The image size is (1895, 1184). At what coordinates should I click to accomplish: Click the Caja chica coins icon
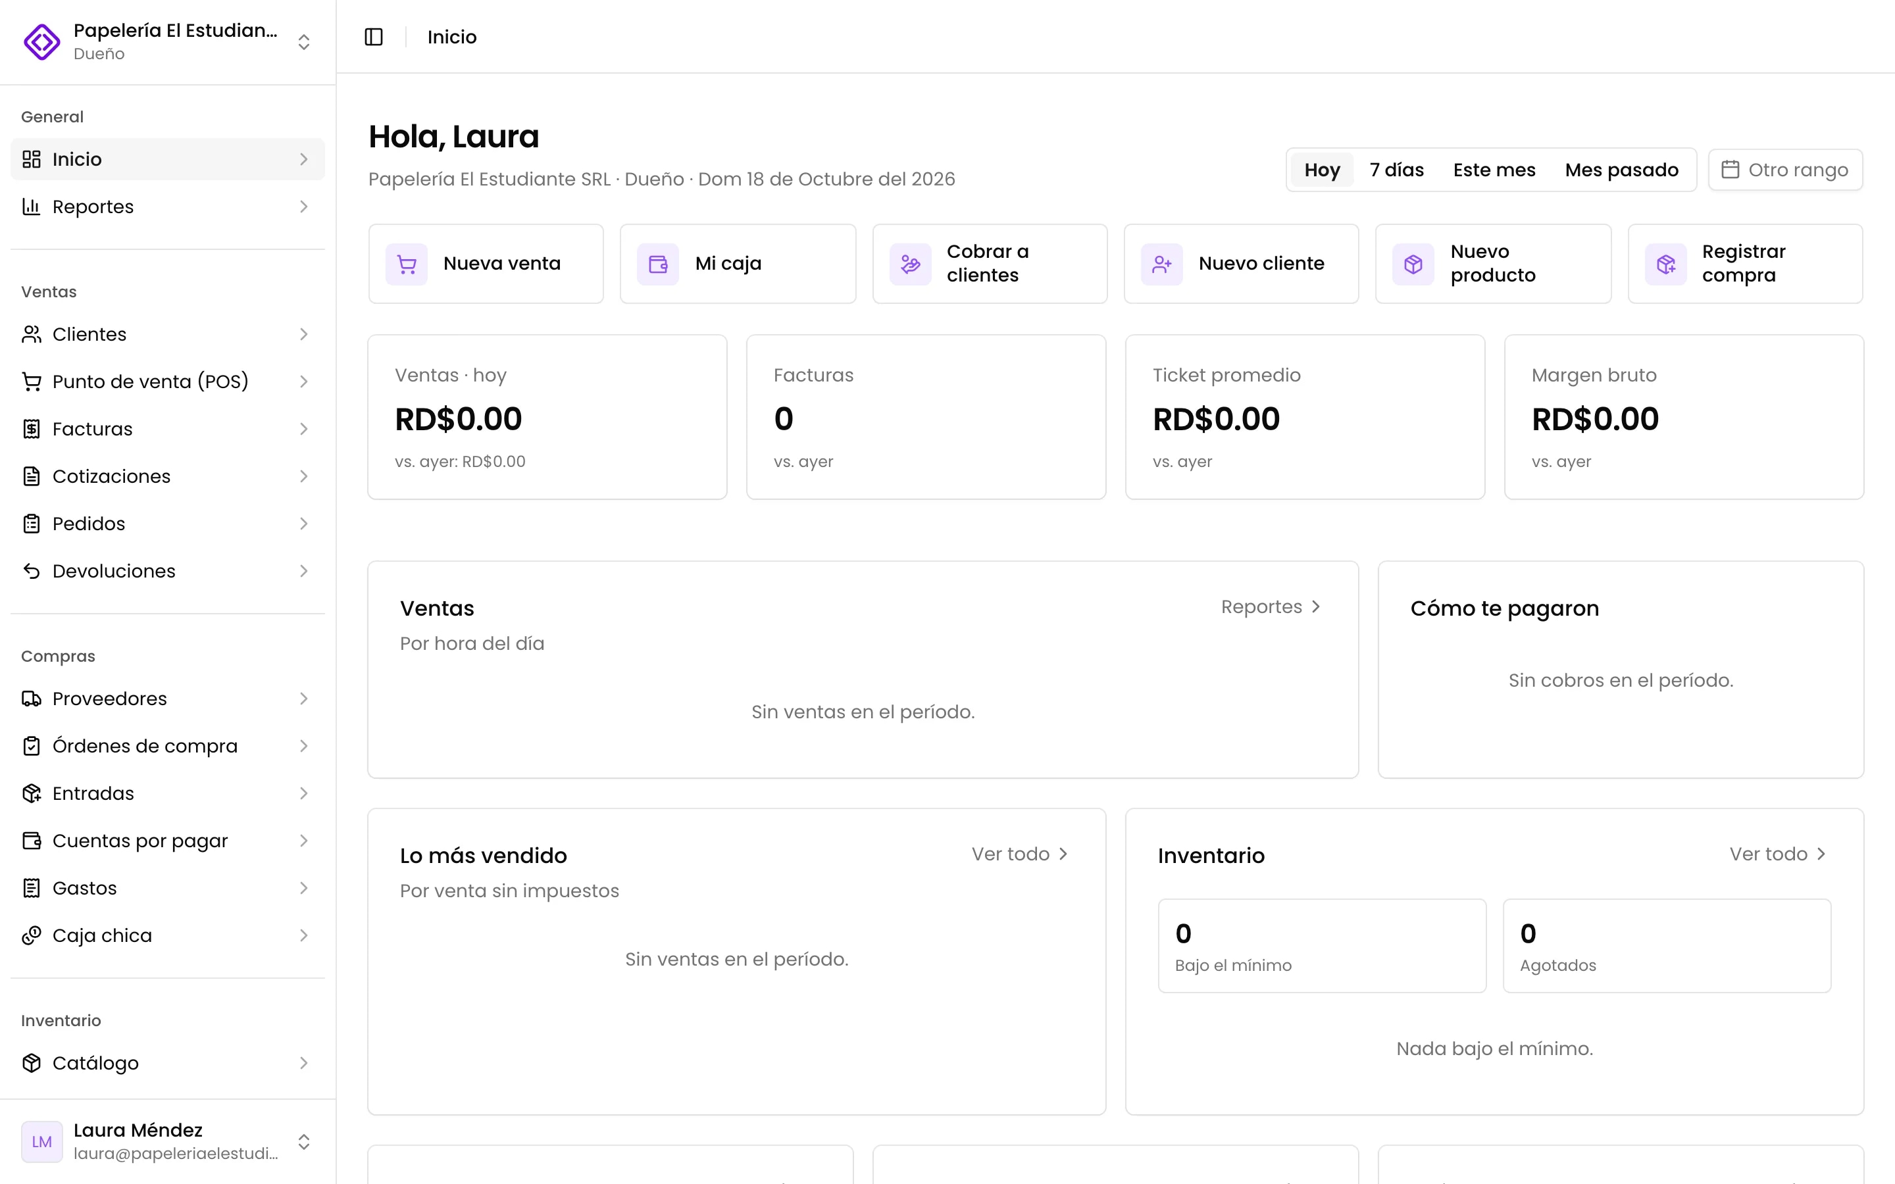32,935
